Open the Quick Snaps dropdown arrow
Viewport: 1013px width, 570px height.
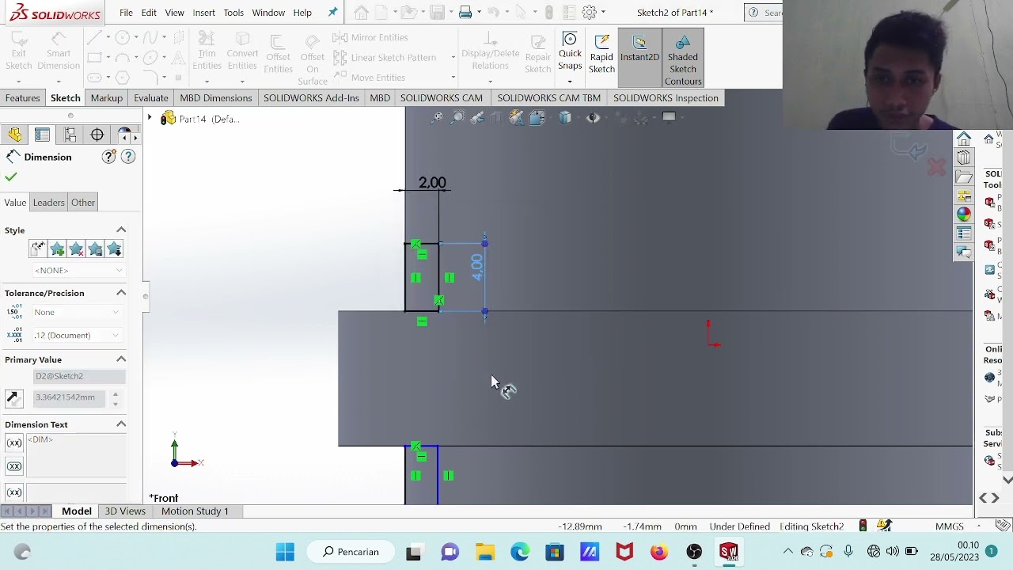570,82
